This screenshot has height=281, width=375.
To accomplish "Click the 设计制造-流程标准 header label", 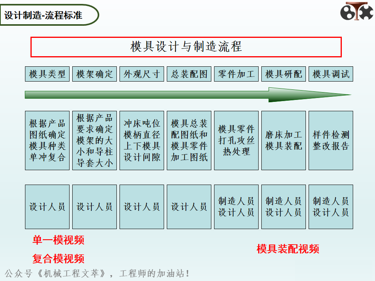I will tap(49, 15).
